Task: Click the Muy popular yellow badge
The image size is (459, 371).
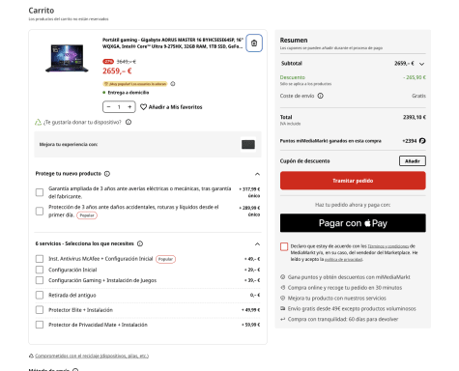Action: click(135, 84)
